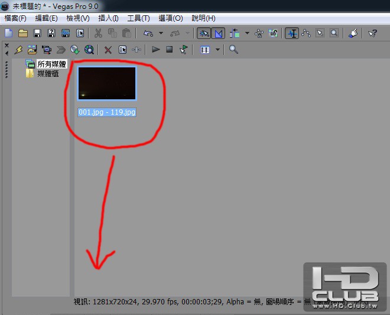Screen dimensions: 390x315
Task: Toggle Lock Envelopes to Events
Action: click(x=259, y=33)
